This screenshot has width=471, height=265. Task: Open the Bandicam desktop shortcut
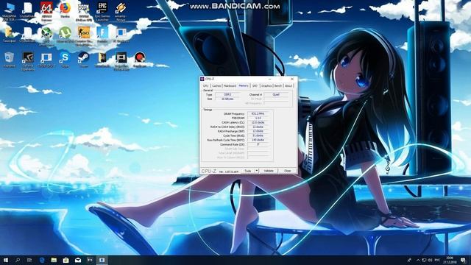(140, 60)
